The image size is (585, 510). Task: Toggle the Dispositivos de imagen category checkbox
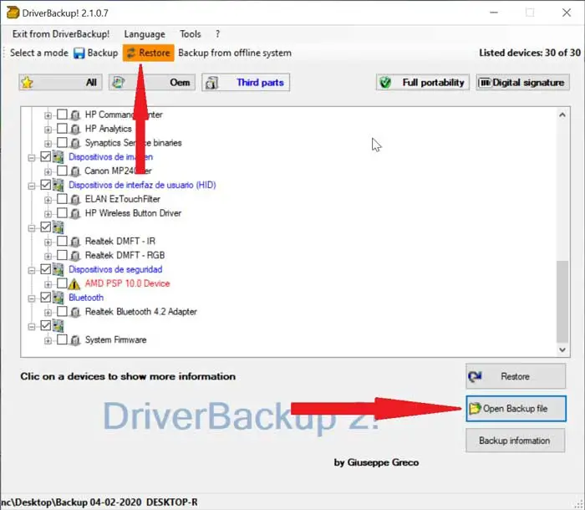coord(45,156)
